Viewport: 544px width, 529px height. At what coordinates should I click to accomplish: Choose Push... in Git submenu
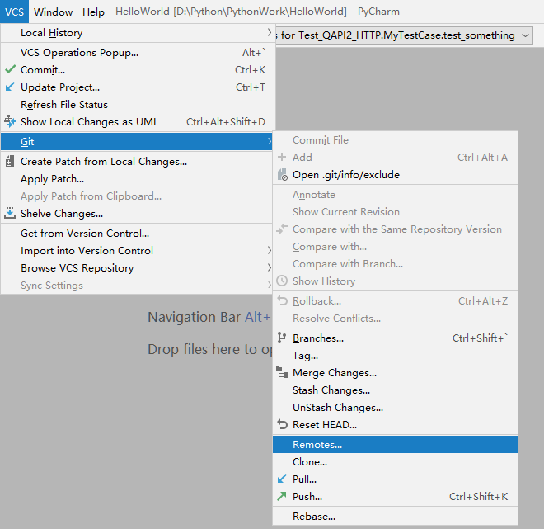[395, 497]
